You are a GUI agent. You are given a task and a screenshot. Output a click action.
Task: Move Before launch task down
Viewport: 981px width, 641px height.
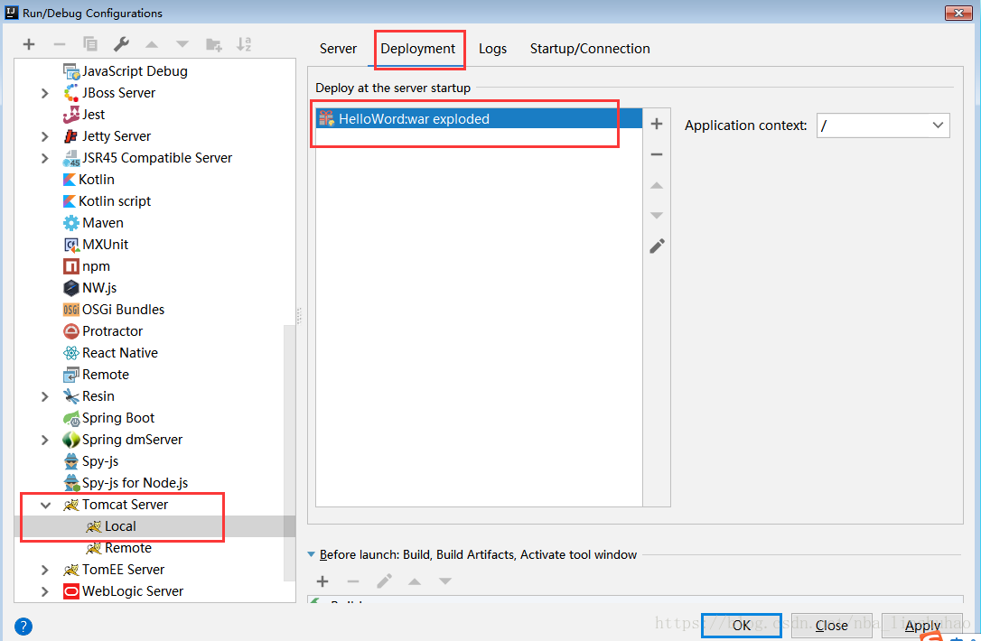click(444, 581)
